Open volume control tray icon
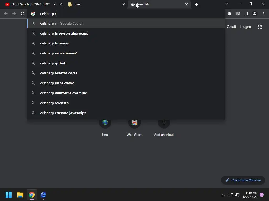 tap(237, 195)
